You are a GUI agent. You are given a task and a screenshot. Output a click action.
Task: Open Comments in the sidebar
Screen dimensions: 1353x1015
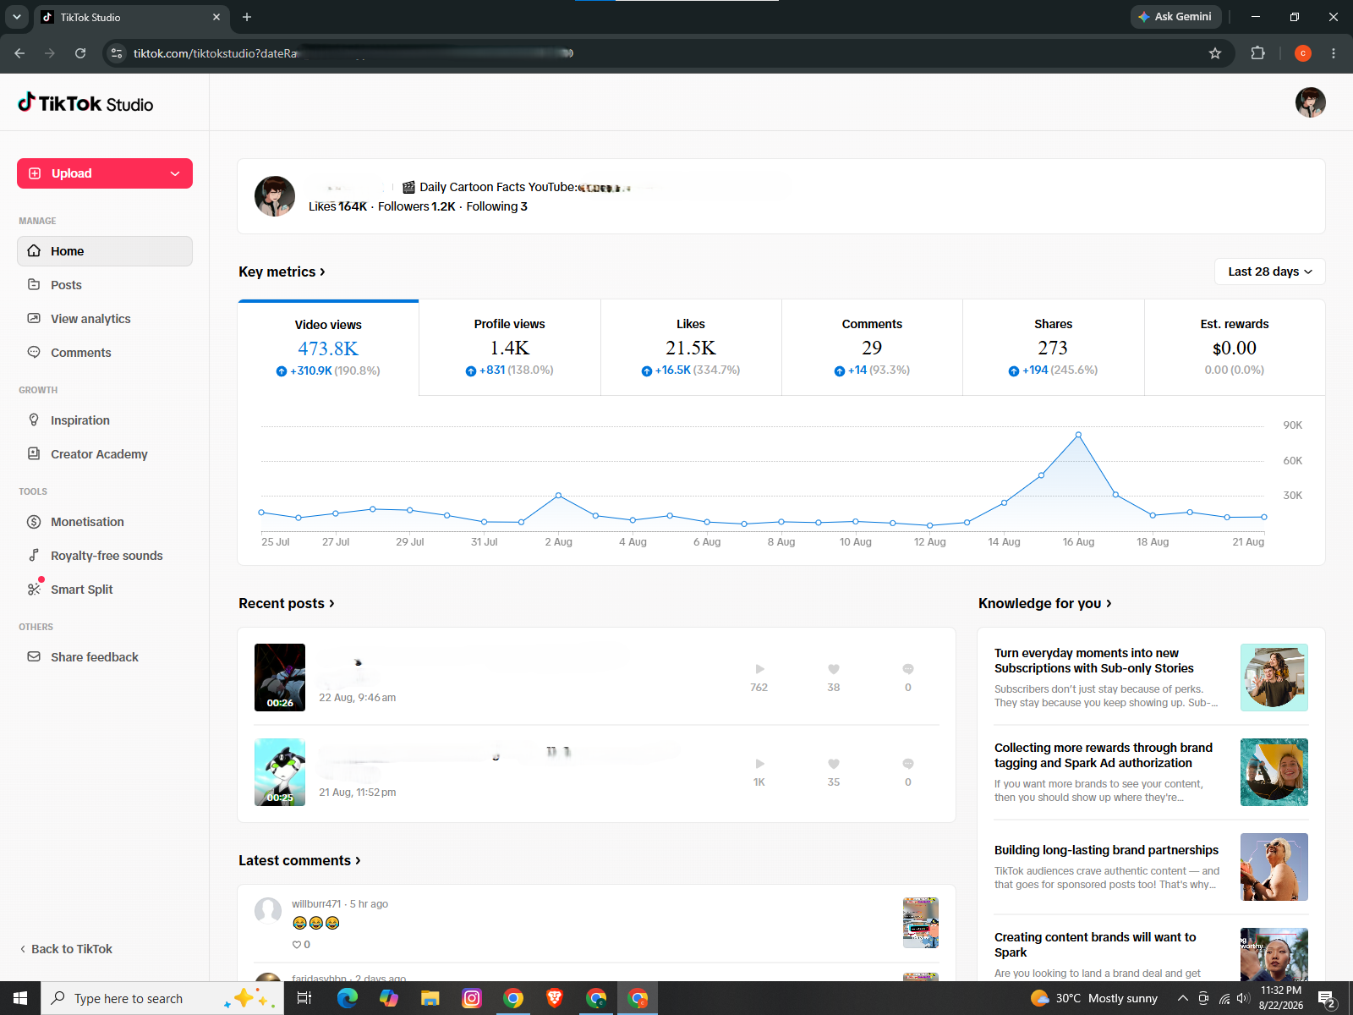[105, 353]
